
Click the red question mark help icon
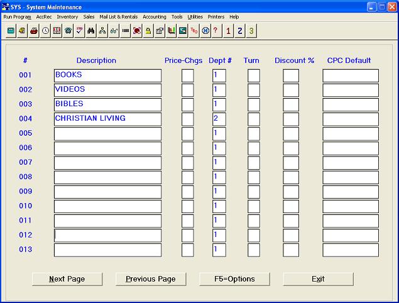click(216, 31)
